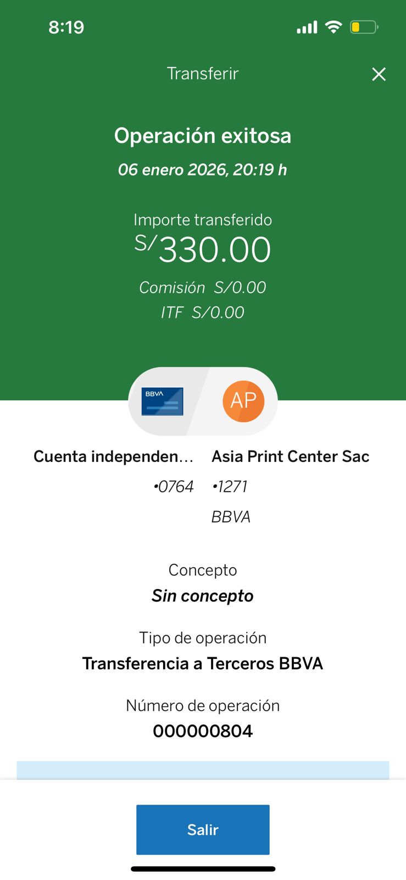Viewport: 406px width, 880px height.
Task: Tap the Sin concepto value
Action: click(x=203, y=596)
